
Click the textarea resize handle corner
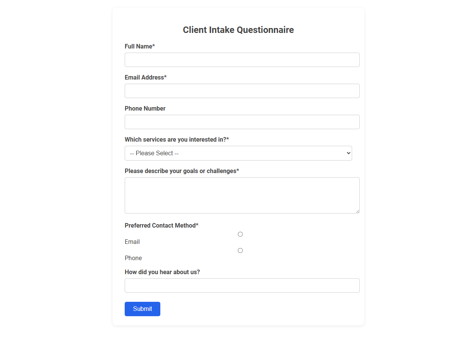pos(358,212)
